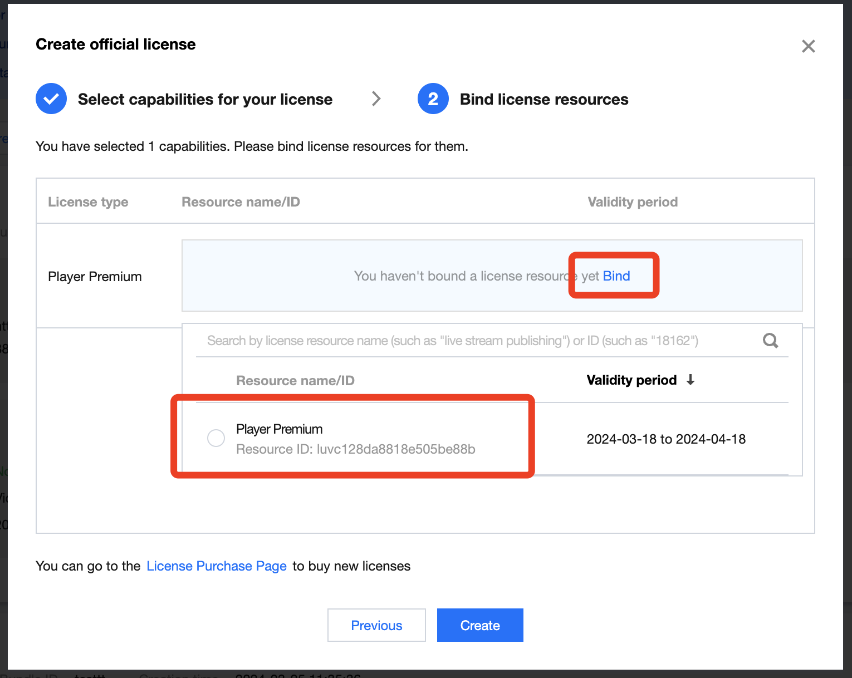Click the step 2 number circle
Image resolution: width=852 pixels, height=678 pixels.
[x=433, y=99]
